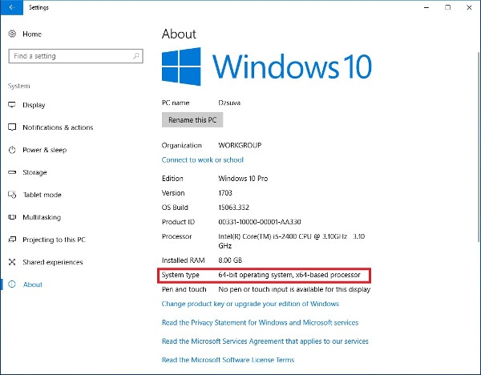Viewport: 481px width, 375px height.
Task: Click OS Build value 15063.332
Action: (233, 208)
